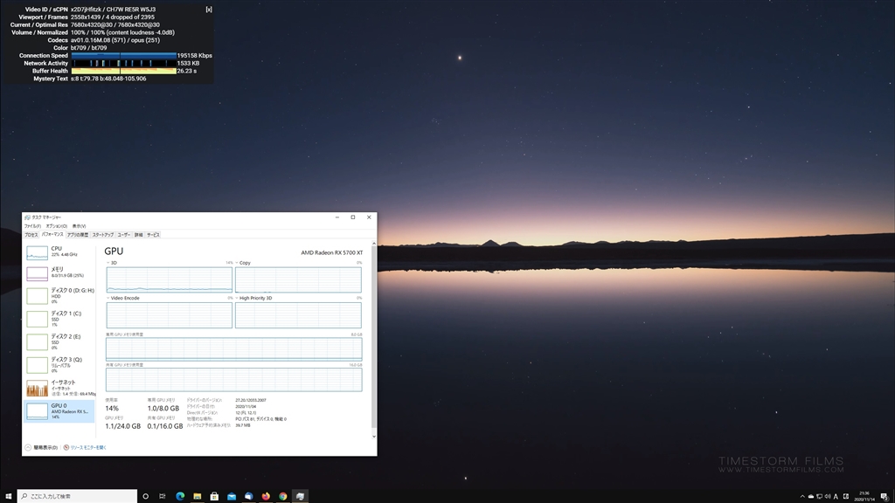Close the stats-for-nerds overlay with [x]
Screen dimensions: 895x503
point(208,9)
